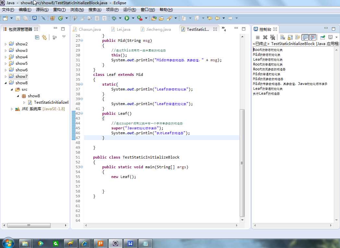Open the 重构(T) menu
The width and height of the screenshot is (340, 248).
59,9
